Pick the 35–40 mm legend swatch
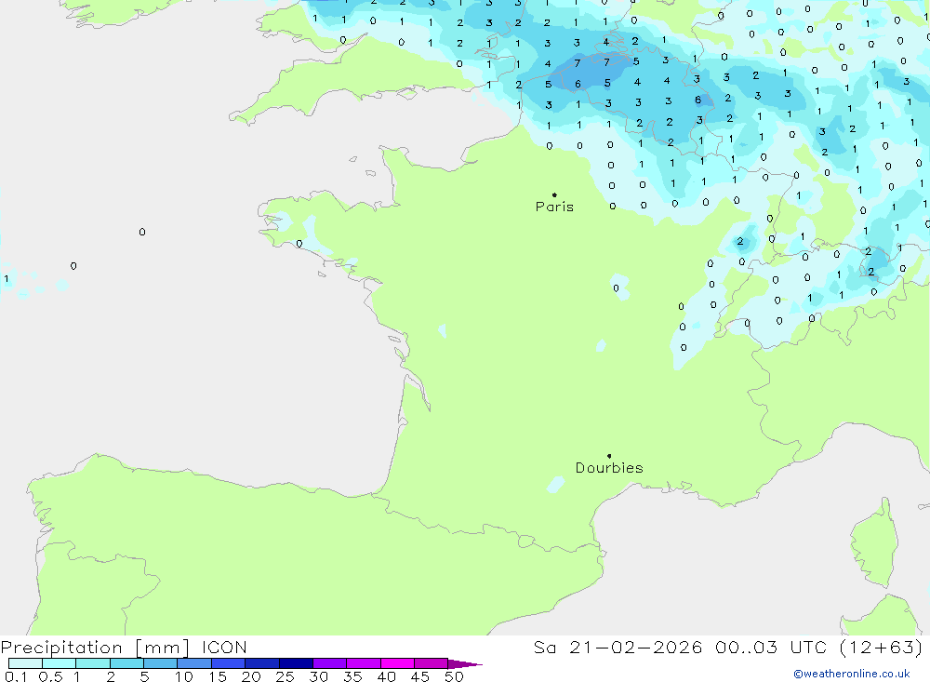 [x=364, y=663]
